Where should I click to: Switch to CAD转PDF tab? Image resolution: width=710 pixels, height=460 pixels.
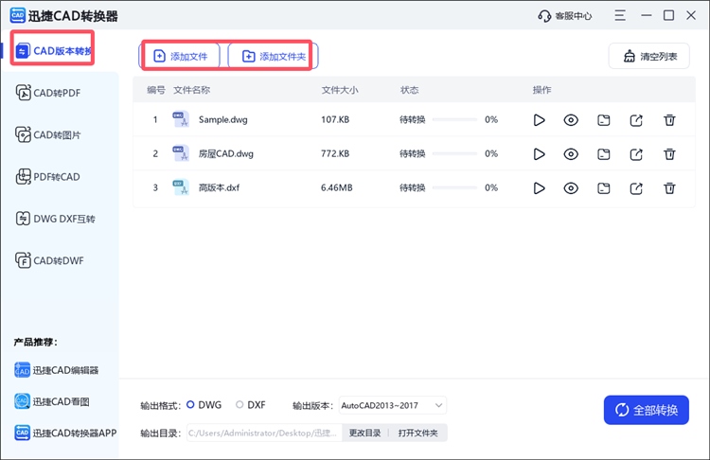60,92
